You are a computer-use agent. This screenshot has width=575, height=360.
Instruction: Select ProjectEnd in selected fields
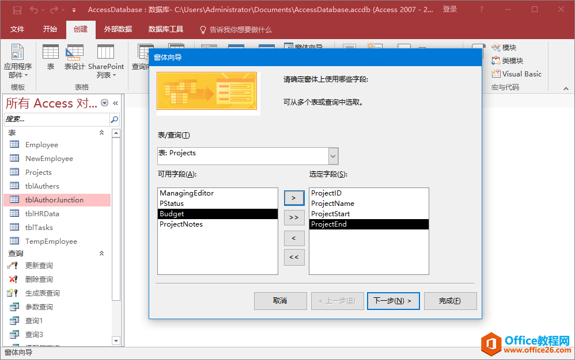point(369,224)
